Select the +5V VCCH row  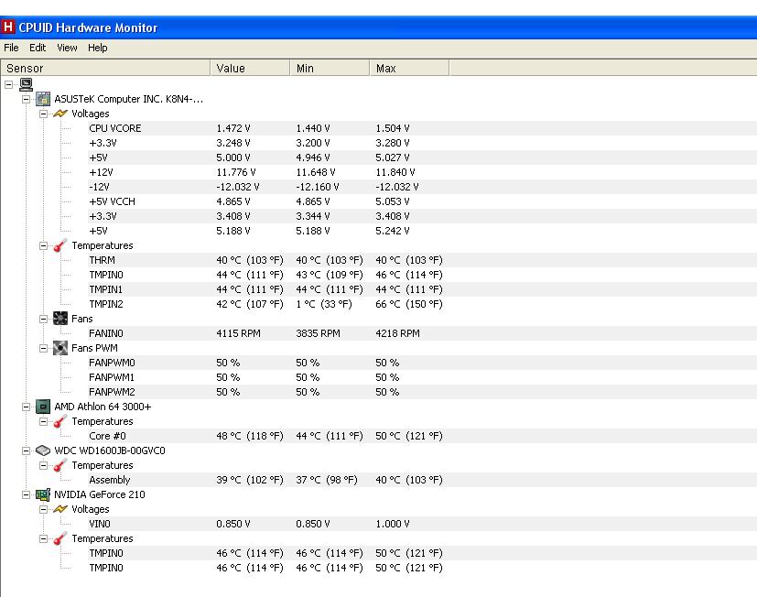pyautogui.click(x=422, y=201)
